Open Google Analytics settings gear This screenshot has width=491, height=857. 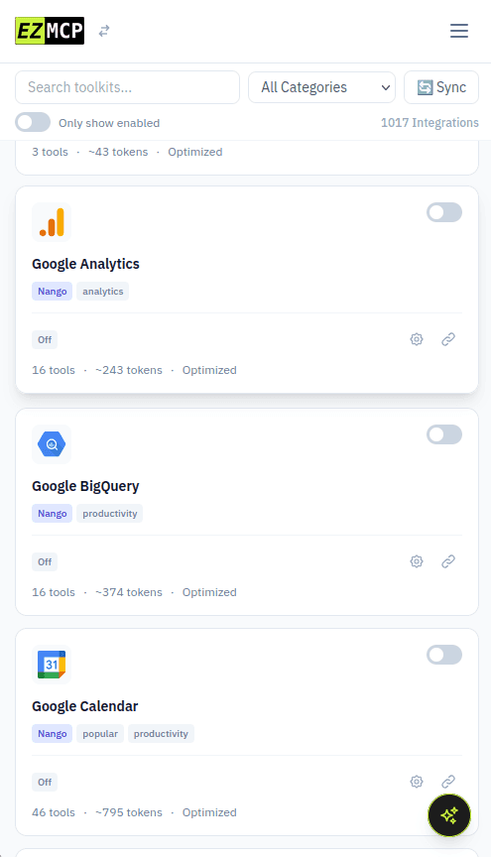click(417, 339)
